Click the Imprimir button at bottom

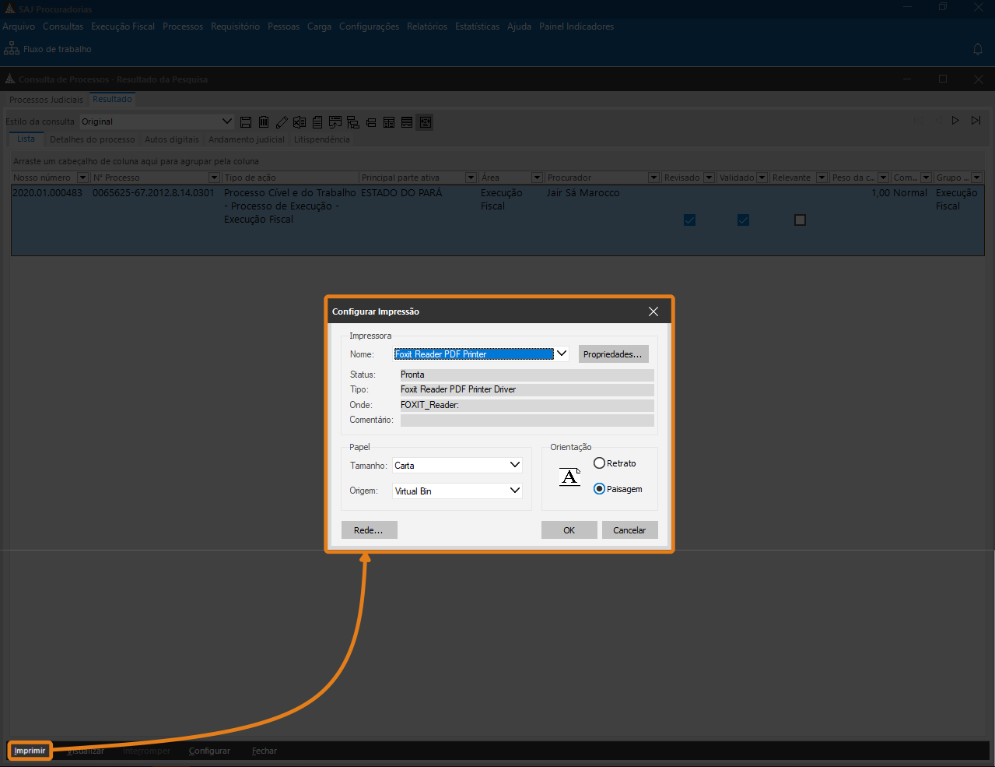pyautogui.click(x=30, y=751)
